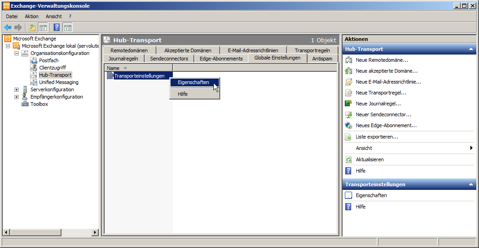479x248 pixels.
Task: Click the tree pane scroll right arrow
Action: (x=95, y=233)
